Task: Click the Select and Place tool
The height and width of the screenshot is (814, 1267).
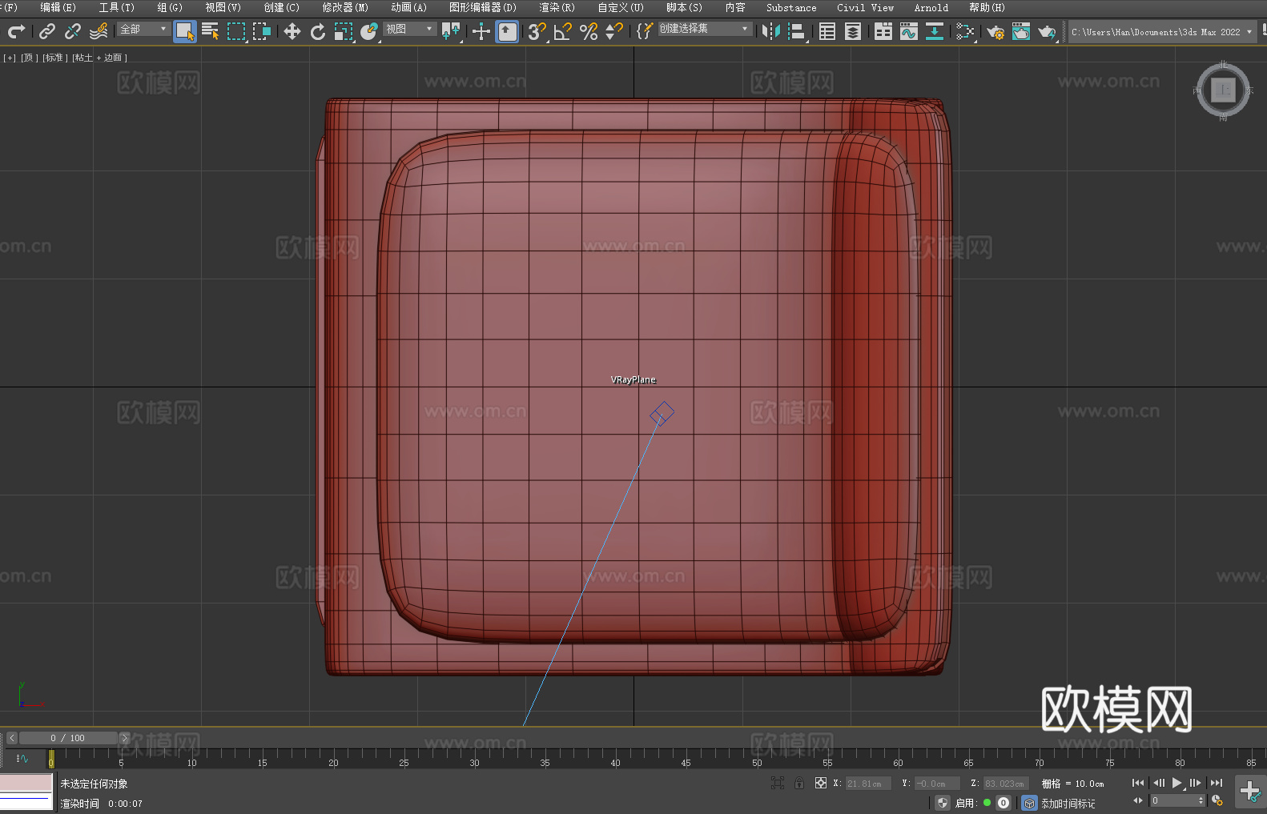Action: (x=369, y=31)
